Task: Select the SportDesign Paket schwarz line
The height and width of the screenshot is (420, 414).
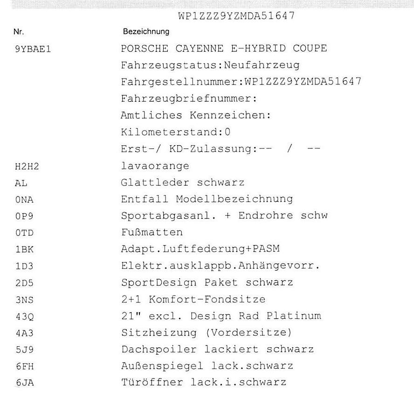Action: click(x=207, y=283)
